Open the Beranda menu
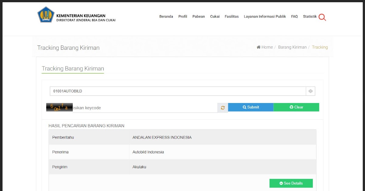This screenshot has width=365, height=191. (x=166, y=17)
